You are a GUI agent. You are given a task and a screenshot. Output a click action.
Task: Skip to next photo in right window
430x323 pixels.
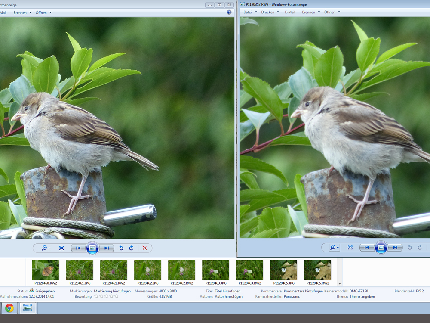pyautogui.click(x=396, y=248)
